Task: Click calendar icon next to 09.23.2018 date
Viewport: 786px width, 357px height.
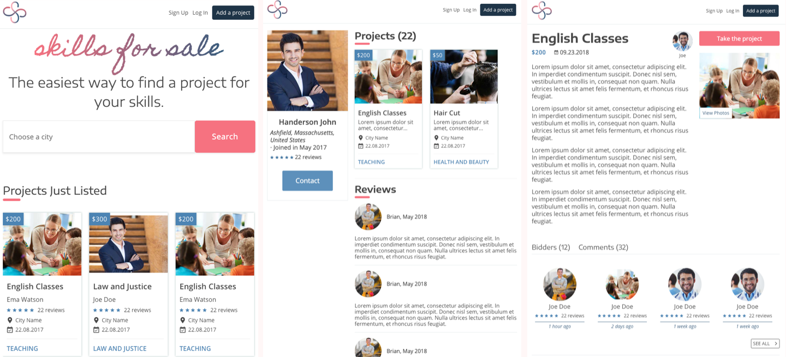Action: (x=556, y=53)
